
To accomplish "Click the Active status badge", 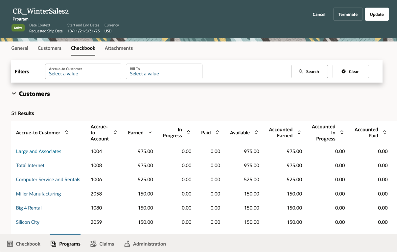I will click(18, 28).
